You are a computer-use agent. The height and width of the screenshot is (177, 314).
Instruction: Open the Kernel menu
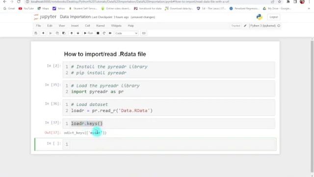[x=100, y=26]
